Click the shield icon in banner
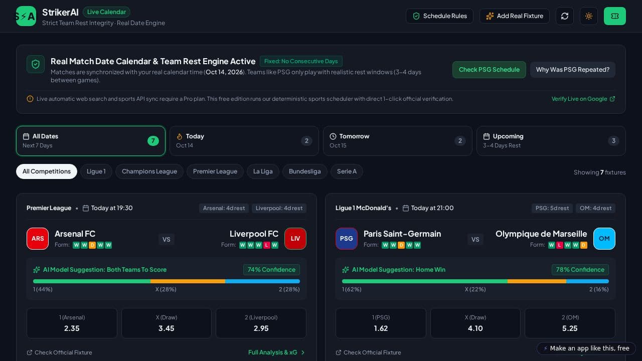642x361 pixels. pyautogui.click(x=36, y=64)
